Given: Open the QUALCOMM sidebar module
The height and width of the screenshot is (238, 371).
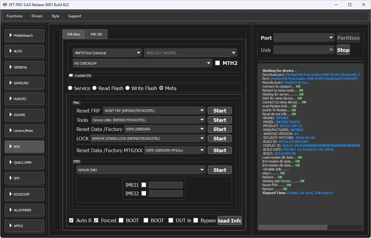Looking at the screenshot, I should pyautogui.click(x=24, y=163).
